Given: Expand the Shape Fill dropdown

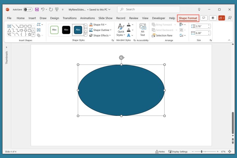Looking at the screenshot, I should click(100, 25).
